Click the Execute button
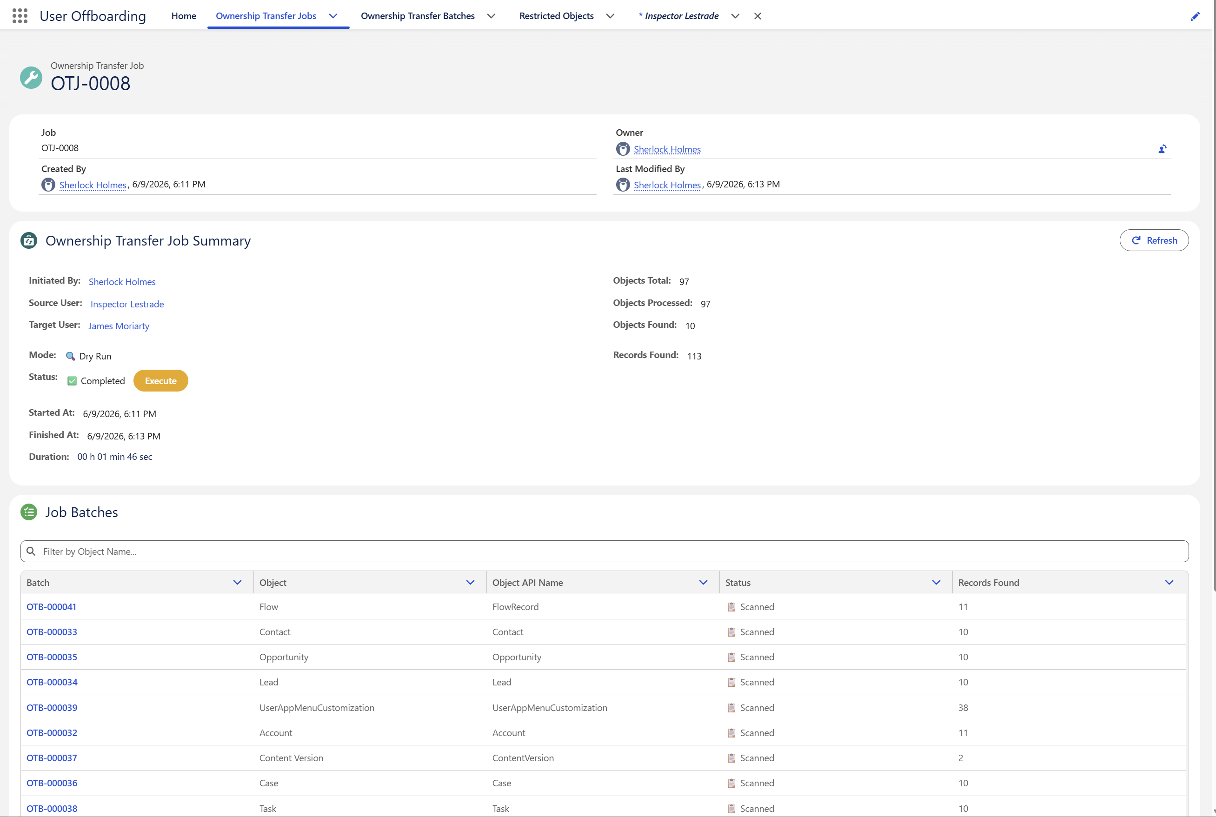 pos(160,381)
